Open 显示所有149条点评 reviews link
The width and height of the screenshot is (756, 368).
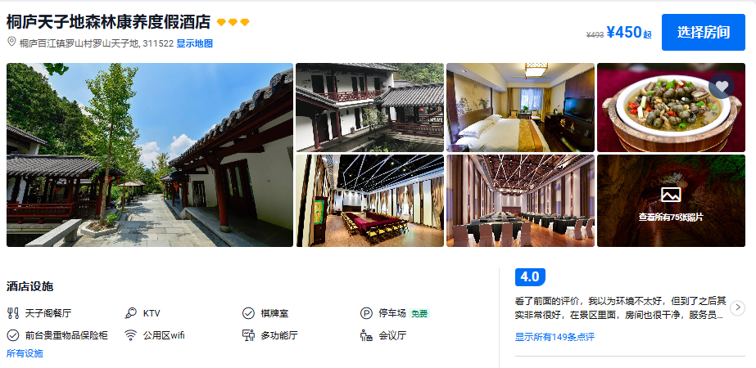555,337
